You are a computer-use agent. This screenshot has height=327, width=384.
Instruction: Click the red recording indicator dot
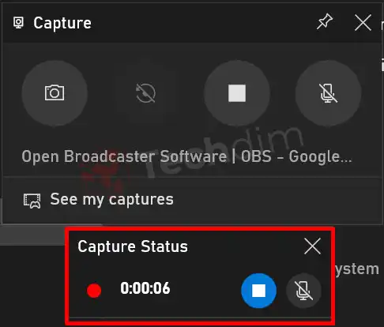click(94, 291)
